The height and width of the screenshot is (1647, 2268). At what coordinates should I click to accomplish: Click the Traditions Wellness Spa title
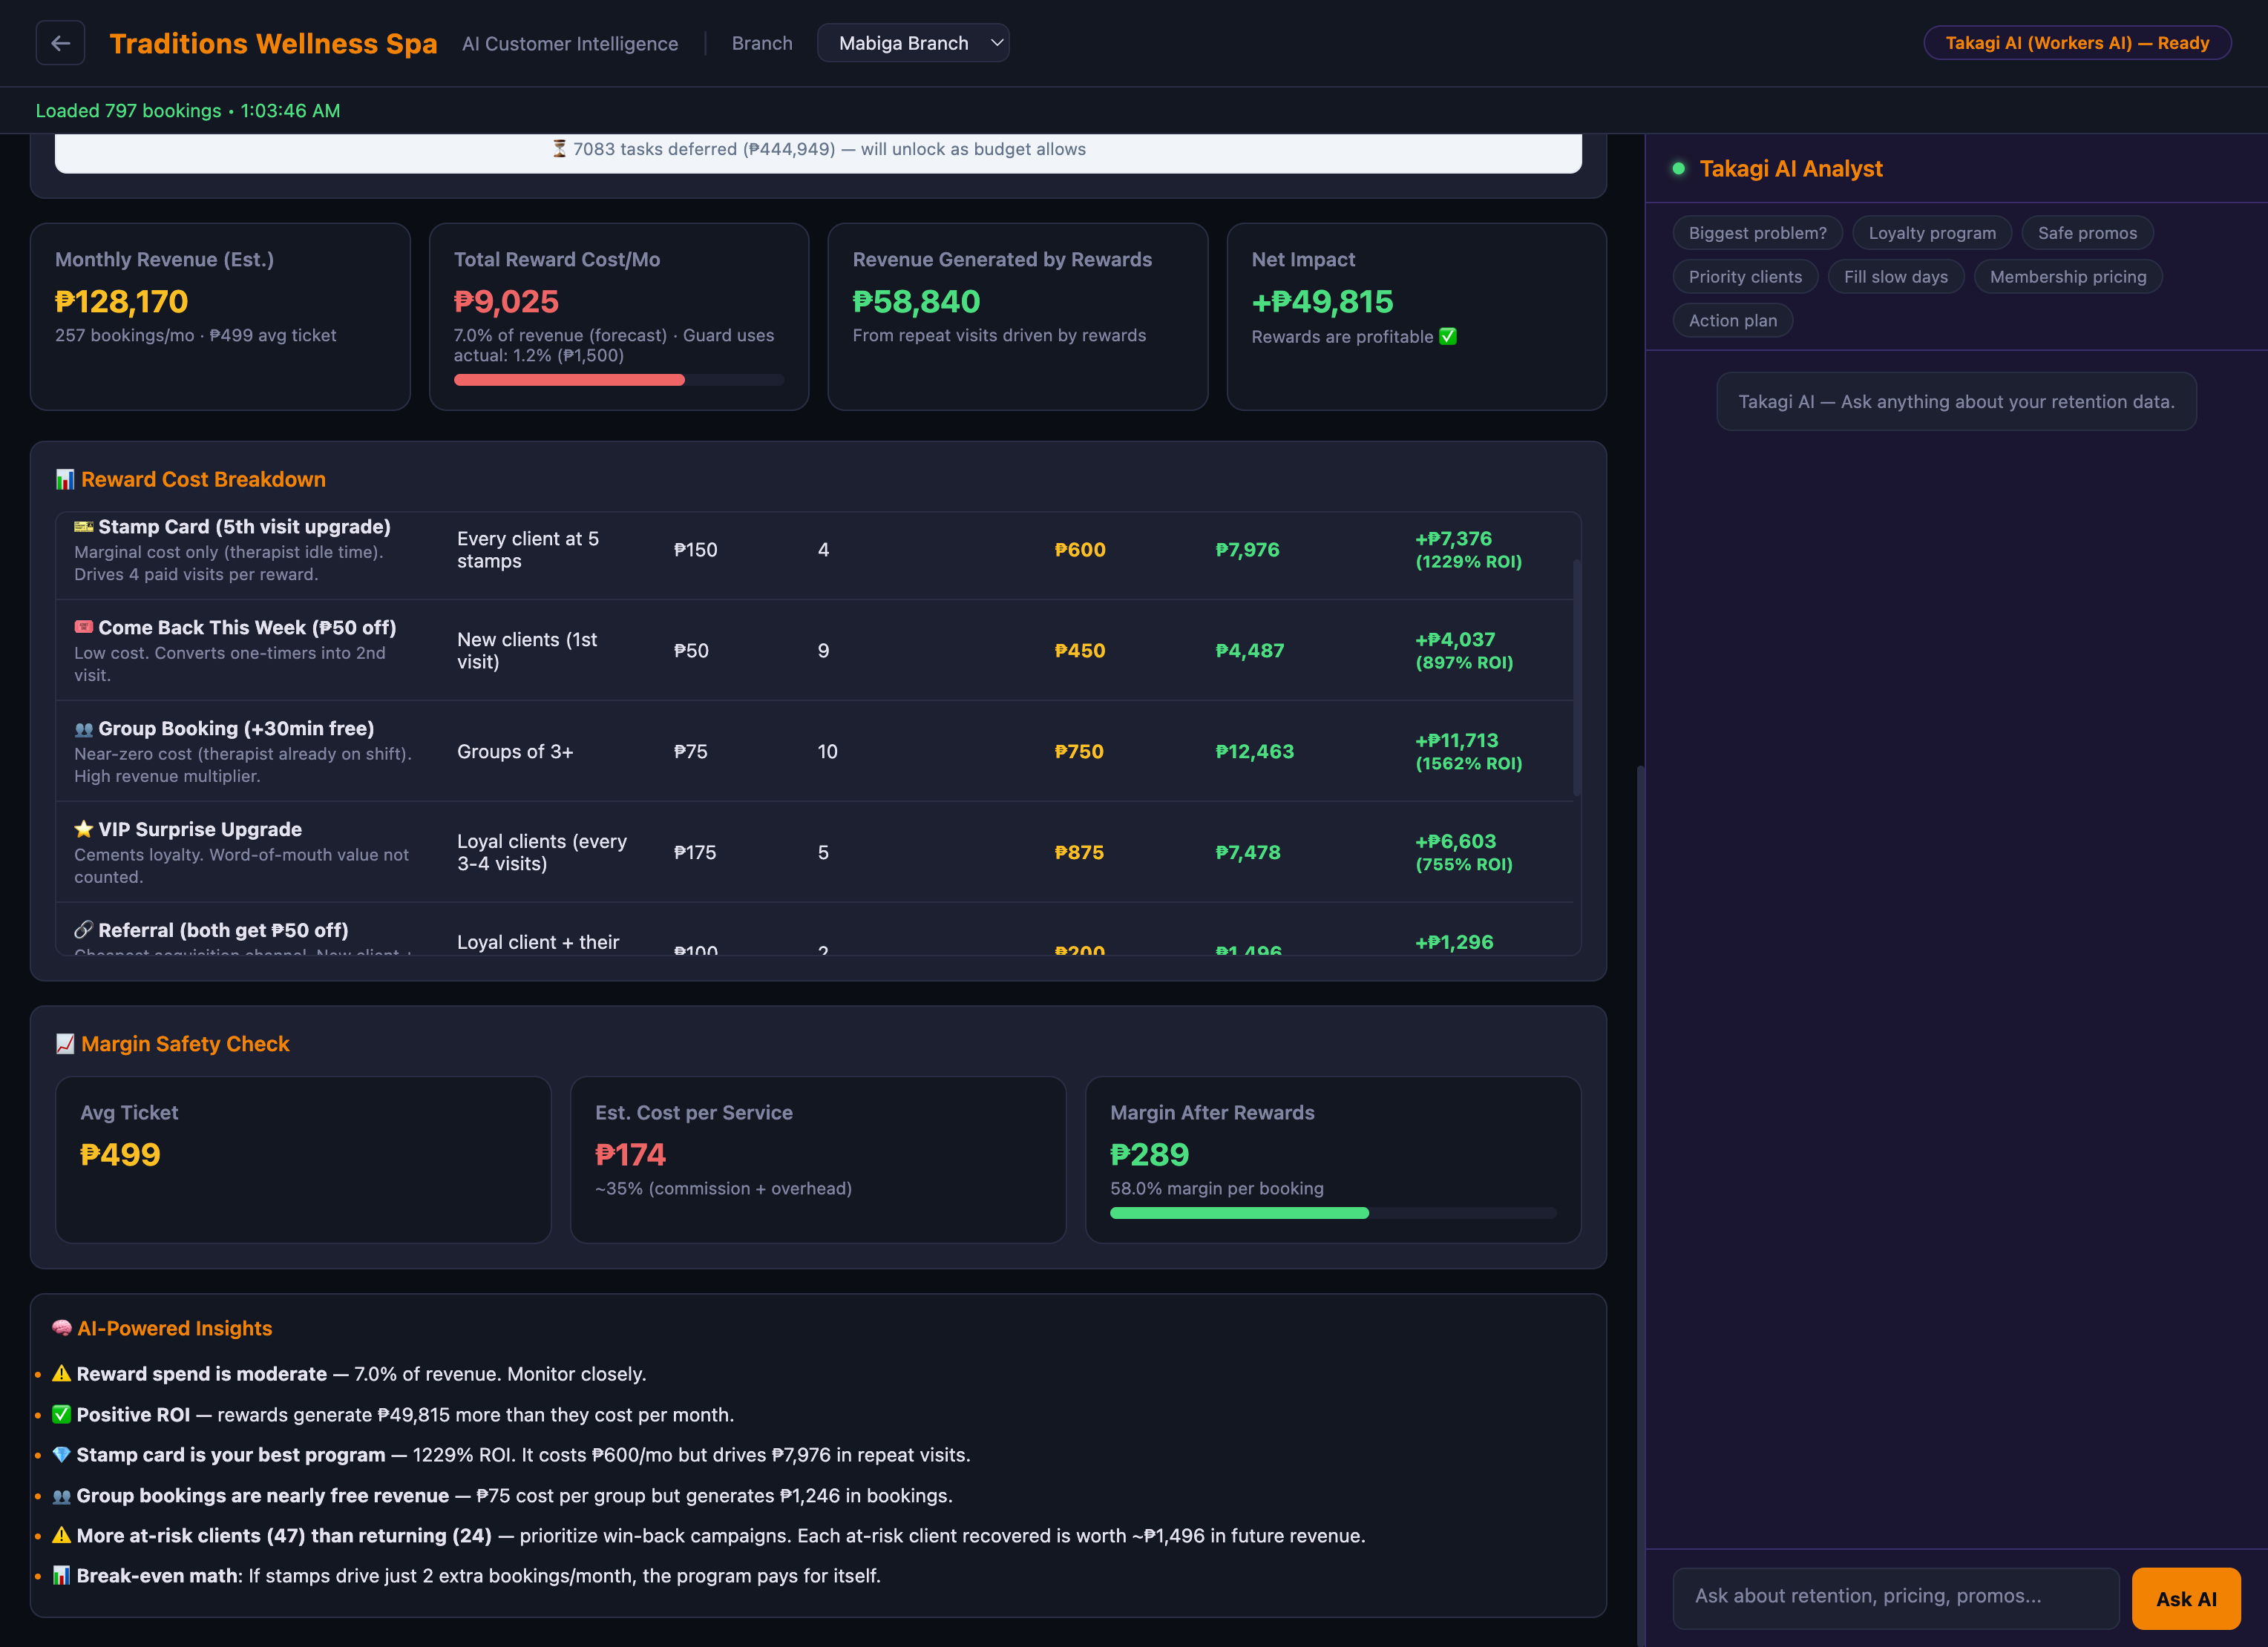(x=273, y=44)
